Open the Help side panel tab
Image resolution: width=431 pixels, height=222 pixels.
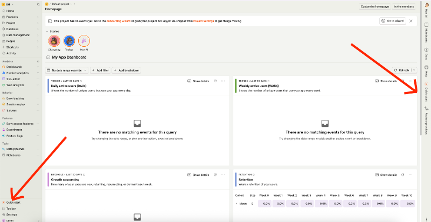pyautogui.click(x=426, y=71)
